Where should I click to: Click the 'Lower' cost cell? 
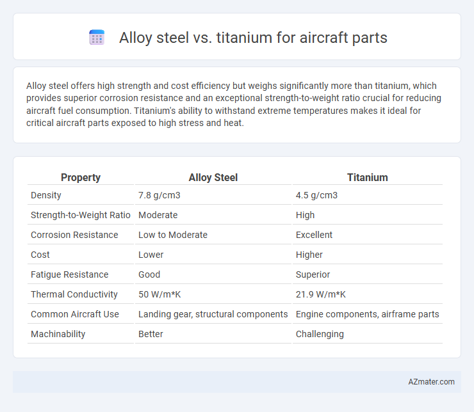pos(151,255)
